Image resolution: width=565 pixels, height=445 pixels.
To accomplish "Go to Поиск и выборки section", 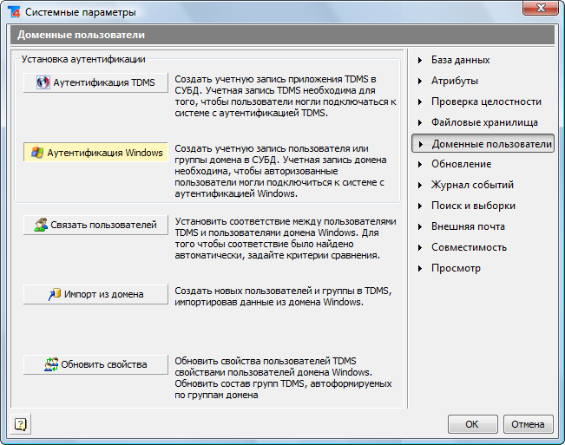I will [473, 206].
